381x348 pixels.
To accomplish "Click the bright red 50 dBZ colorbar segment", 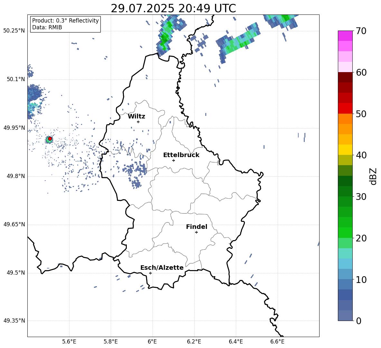I will click(x=345, y=108).
